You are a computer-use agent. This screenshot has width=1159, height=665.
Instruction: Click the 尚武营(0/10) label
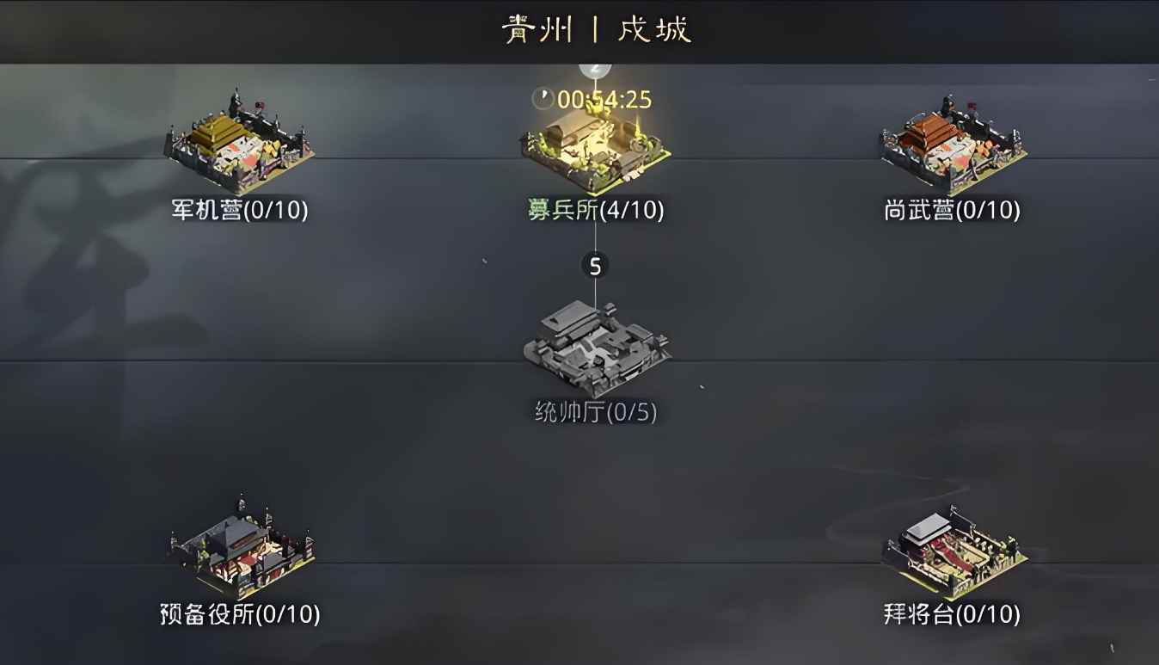click(x=953, y=210)
